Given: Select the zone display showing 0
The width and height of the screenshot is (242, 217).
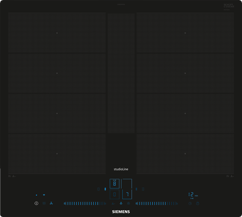Looking at the screenshot, I should (x=114, y=194).
